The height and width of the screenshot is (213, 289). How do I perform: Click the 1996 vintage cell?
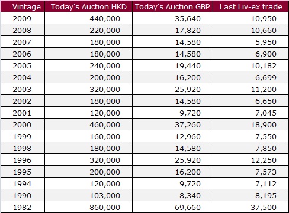tap(22, 160)
